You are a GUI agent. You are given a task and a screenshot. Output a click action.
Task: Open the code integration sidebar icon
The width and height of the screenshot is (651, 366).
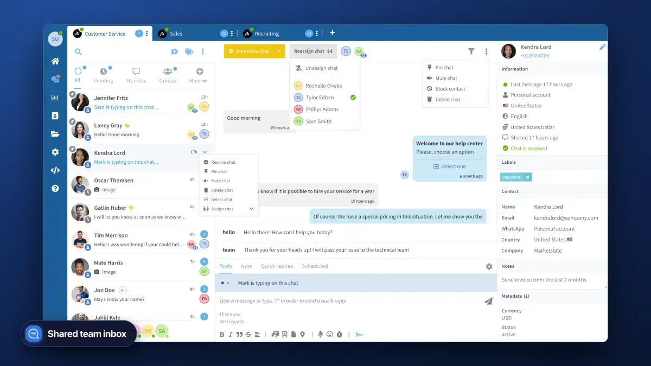click(55, 170)
